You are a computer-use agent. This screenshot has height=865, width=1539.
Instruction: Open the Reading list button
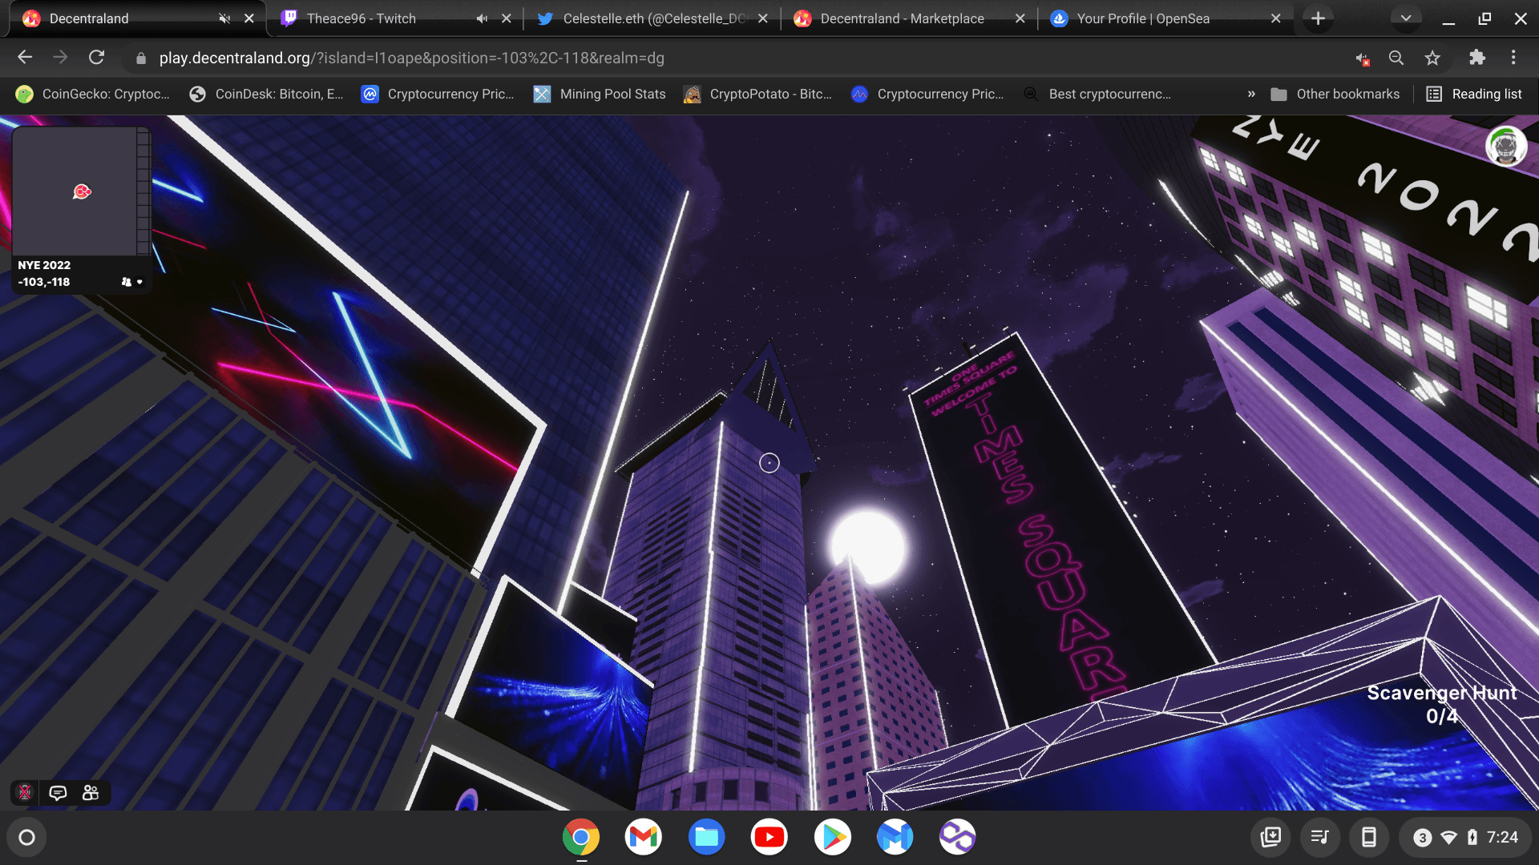[1474, 94]
